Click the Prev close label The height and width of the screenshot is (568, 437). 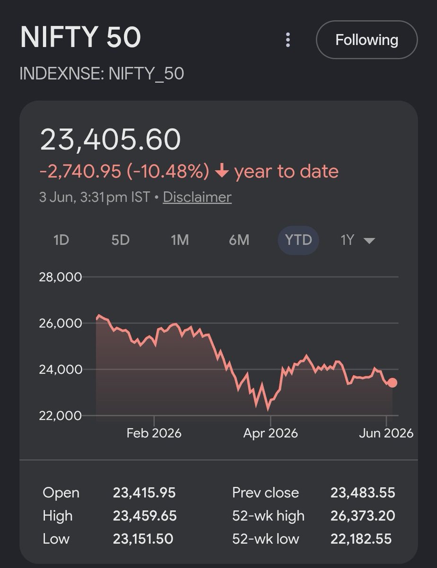coord(265,493)
